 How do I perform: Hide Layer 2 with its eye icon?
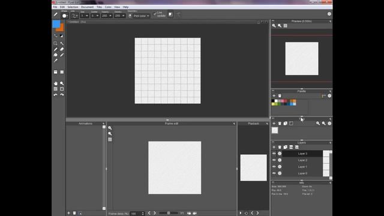point(274,160)
